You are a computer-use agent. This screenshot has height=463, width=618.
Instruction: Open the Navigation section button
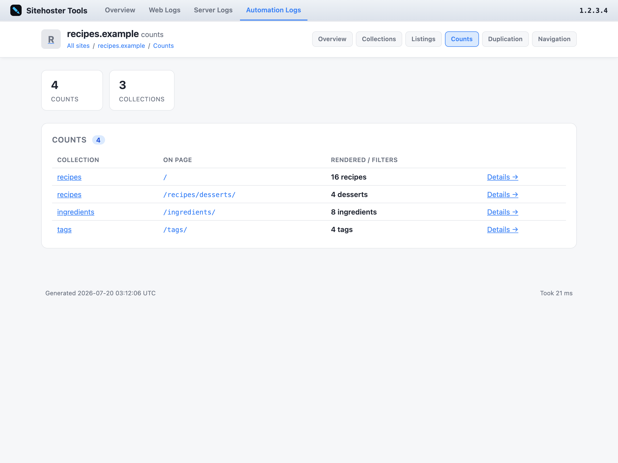(554, 39)
